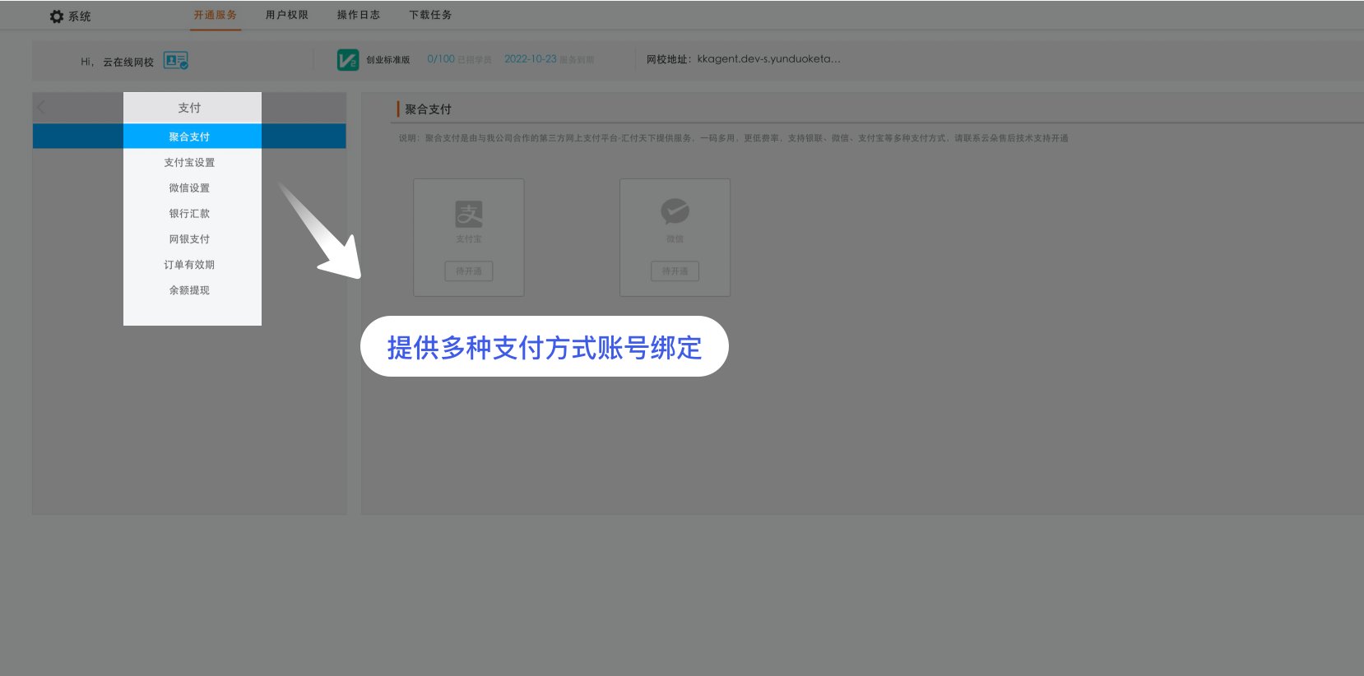Click the green V2 创业标准版 logo

point(348,60)
